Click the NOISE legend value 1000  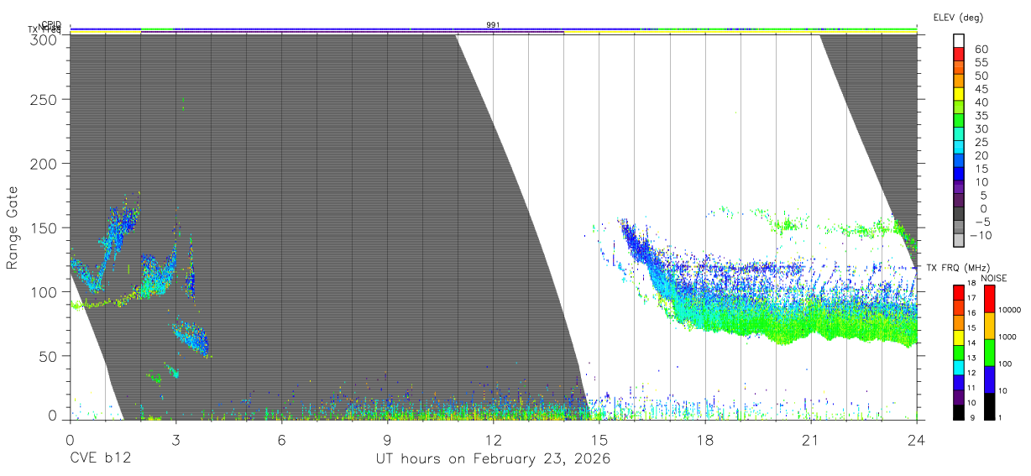(x=1008, y=337)
